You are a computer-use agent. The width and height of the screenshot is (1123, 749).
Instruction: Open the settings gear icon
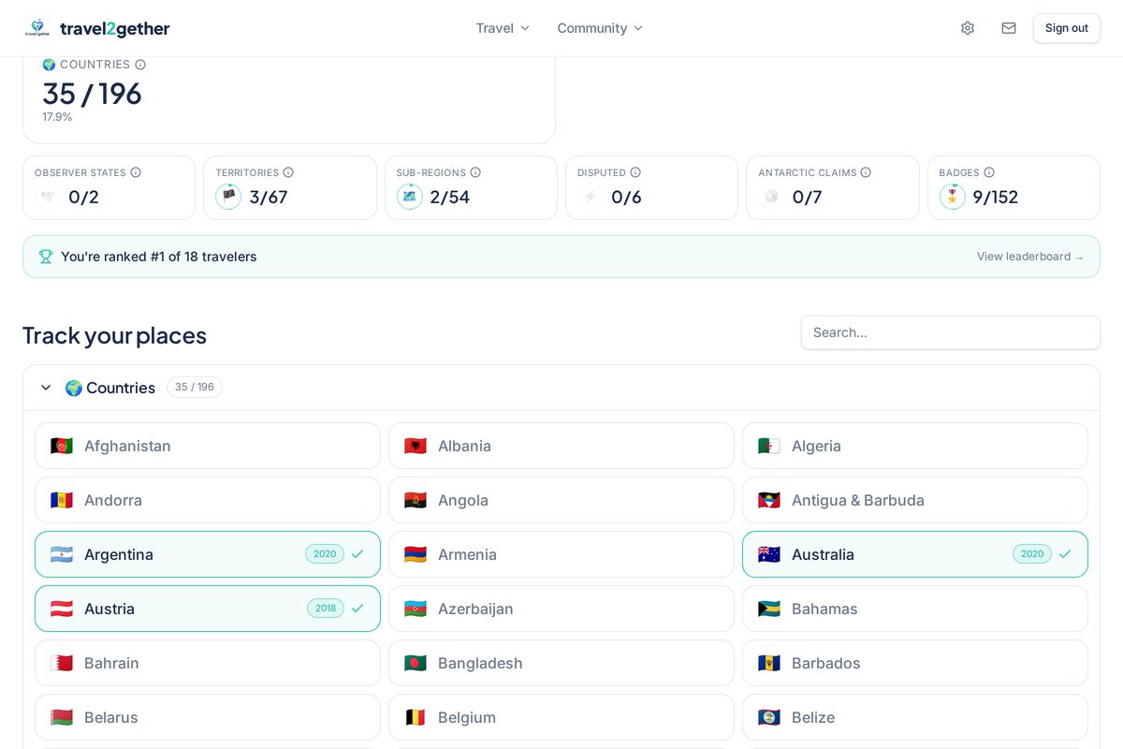click(x=968, y=28)
